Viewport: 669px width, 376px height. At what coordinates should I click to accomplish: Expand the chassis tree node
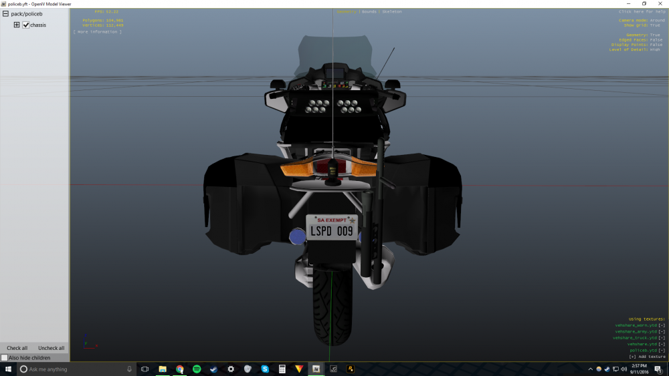point(17,25)
